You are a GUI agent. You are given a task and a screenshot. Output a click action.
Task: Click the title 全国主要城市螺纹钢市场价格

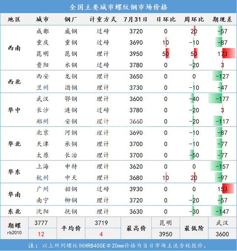pos(118,7)
